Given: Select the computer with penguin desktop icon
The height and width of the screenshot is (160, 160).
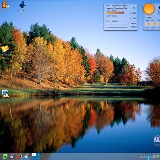Looking at the screenshot, I should 5,94.
